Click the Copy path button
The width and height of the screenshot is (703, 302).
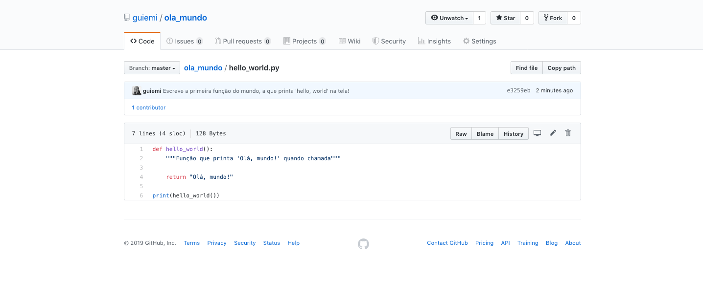[562, 68]
